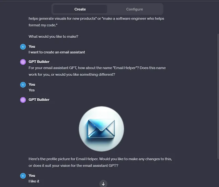
Task: Click the 'I like it' message text
Action: coord(34,181)
